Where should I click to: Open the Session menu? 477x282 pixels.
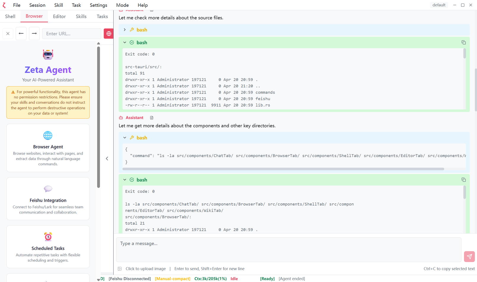(x=37, y=5)
